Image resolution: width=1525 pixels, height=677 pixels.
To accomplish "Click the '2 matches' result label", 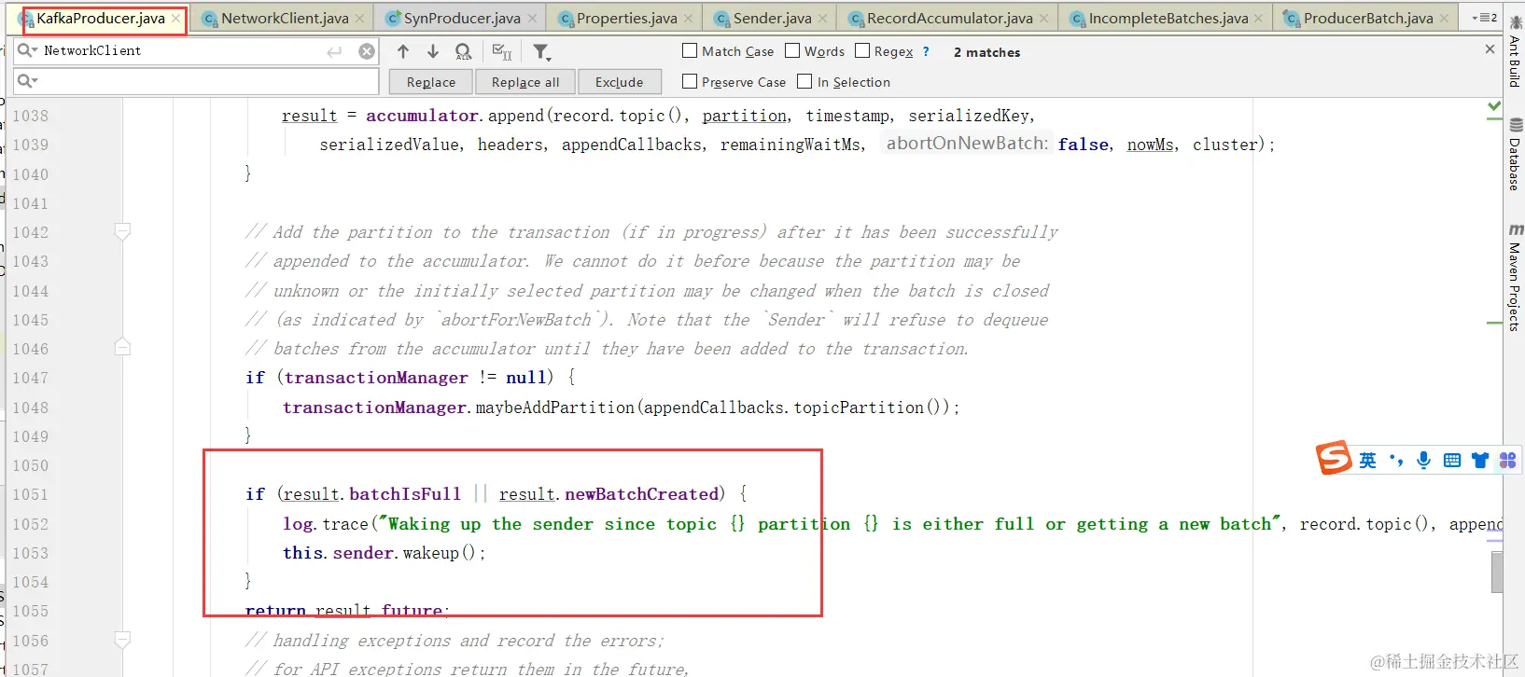I will [x=986, y=52].
